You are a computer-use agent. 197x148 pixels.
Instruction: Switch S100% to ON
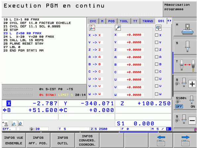pyautogui.click(x=193, y=106)
